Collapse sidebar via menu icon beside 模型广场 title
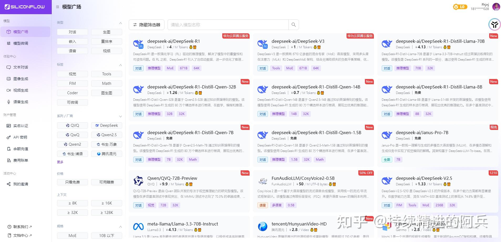The image size is (501, 242). click(x=58, y=7)
